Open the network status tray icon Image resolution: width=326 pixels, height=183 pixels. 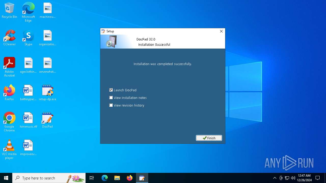287,178
